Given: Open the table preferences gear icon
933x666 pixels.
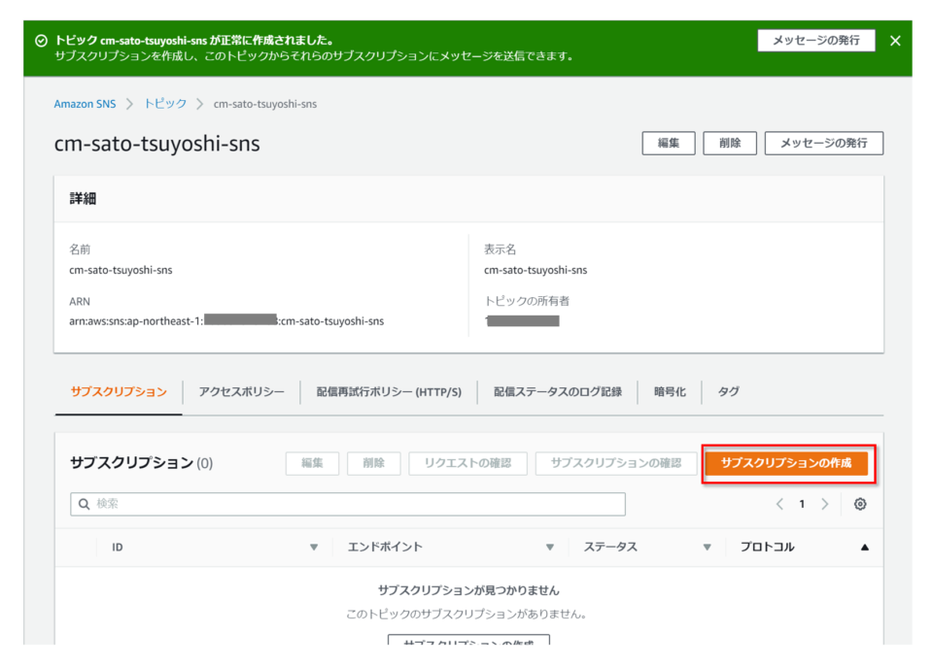Looking at the screenshot, I should [x=859, y=504].
